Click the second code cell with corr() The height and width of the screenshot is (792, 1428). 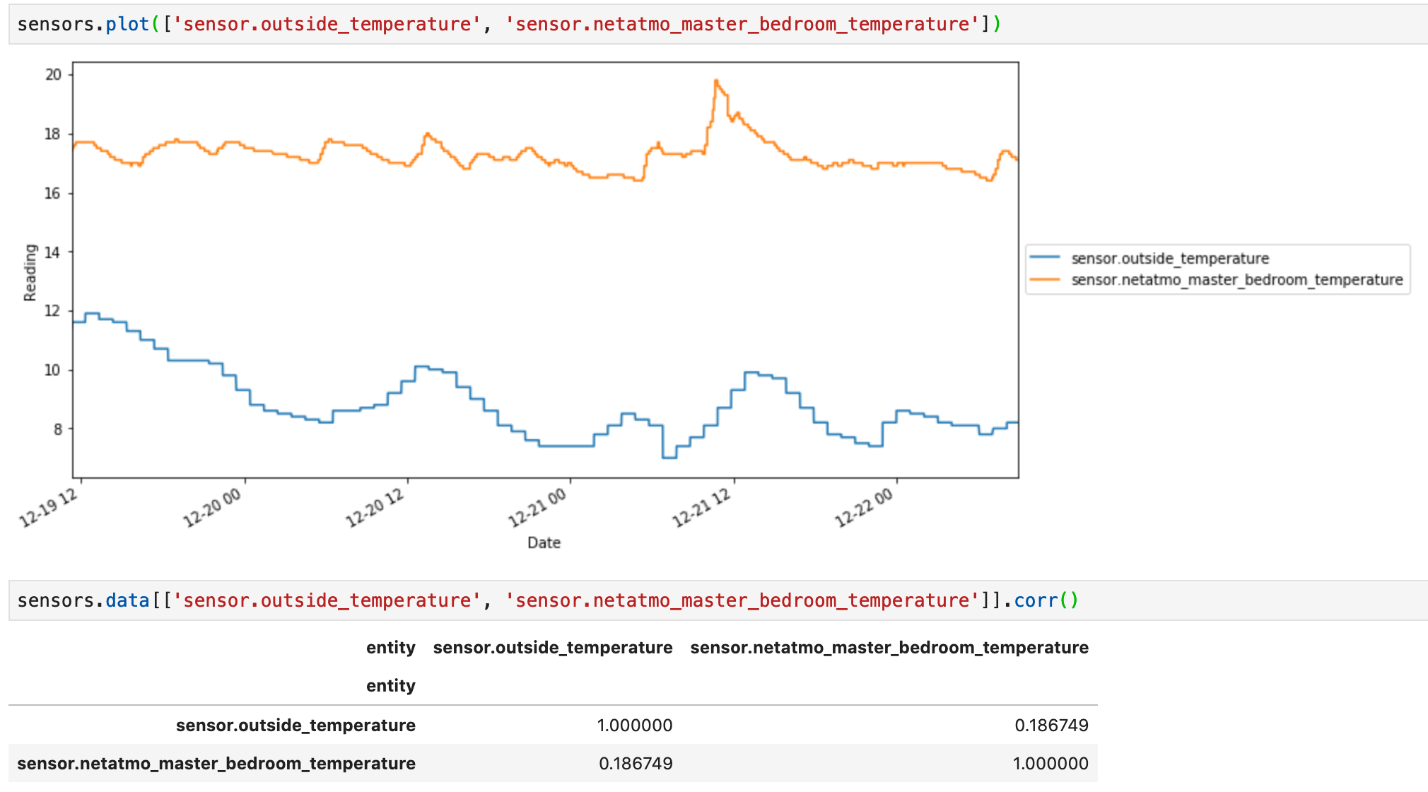pos(548,600)
